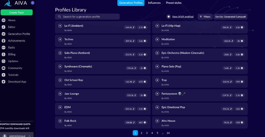Click the Trap 160.4k compositions badge

tap(227, 82)
